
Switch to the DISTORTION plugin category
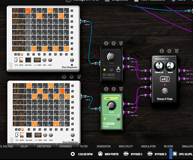coord(44,146)
